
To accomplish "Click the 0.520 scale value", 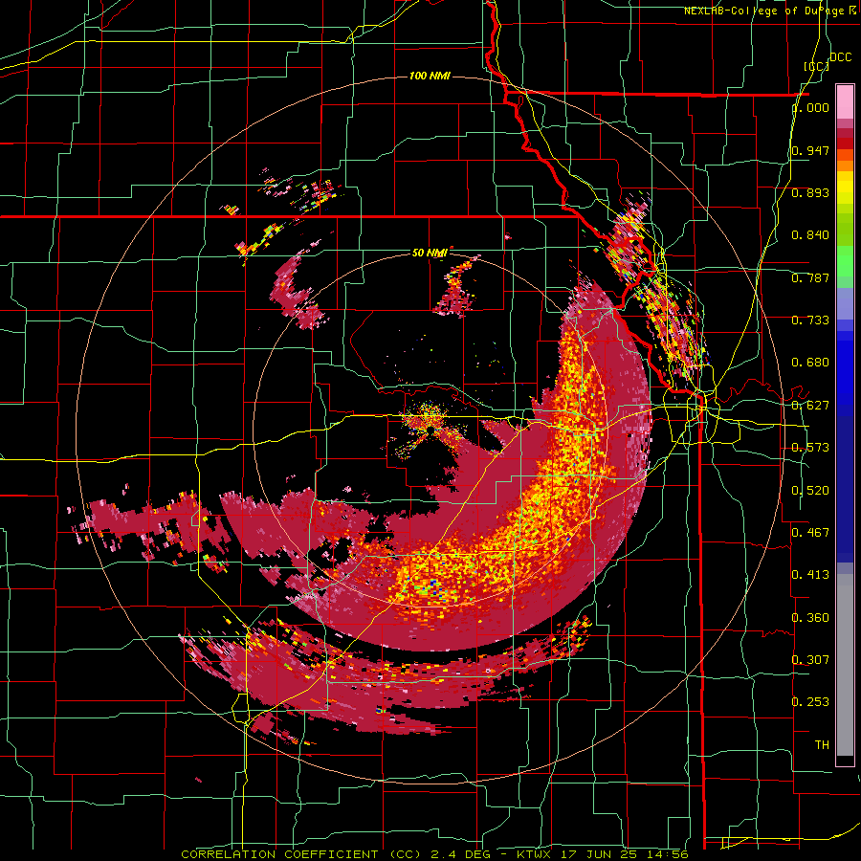I will pos(810,491).
